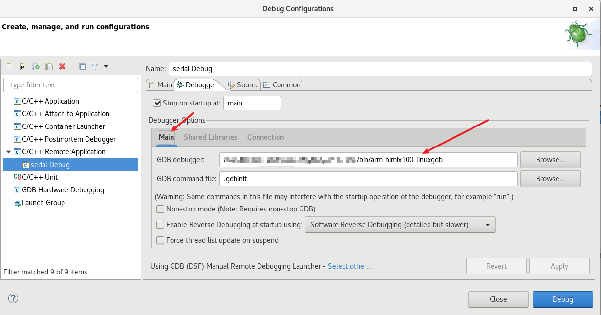Click the Export launch configuration icon
Viewport: 601px width, 315px height.
36,66
